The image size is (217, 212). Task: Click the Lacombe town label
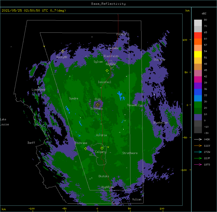pos(113,48)
